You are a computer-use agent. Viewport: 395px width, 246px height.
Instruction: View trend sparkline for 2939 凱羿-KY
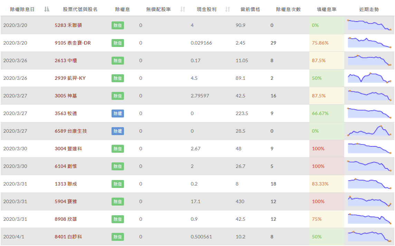point(369,78)
